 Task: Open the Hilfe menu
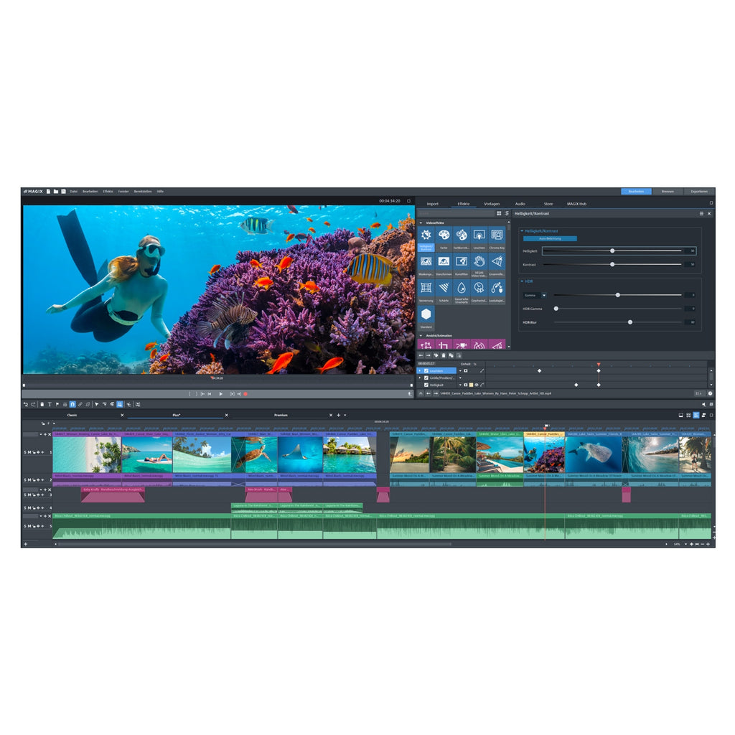pyautogui.click(x=160, y=191)
